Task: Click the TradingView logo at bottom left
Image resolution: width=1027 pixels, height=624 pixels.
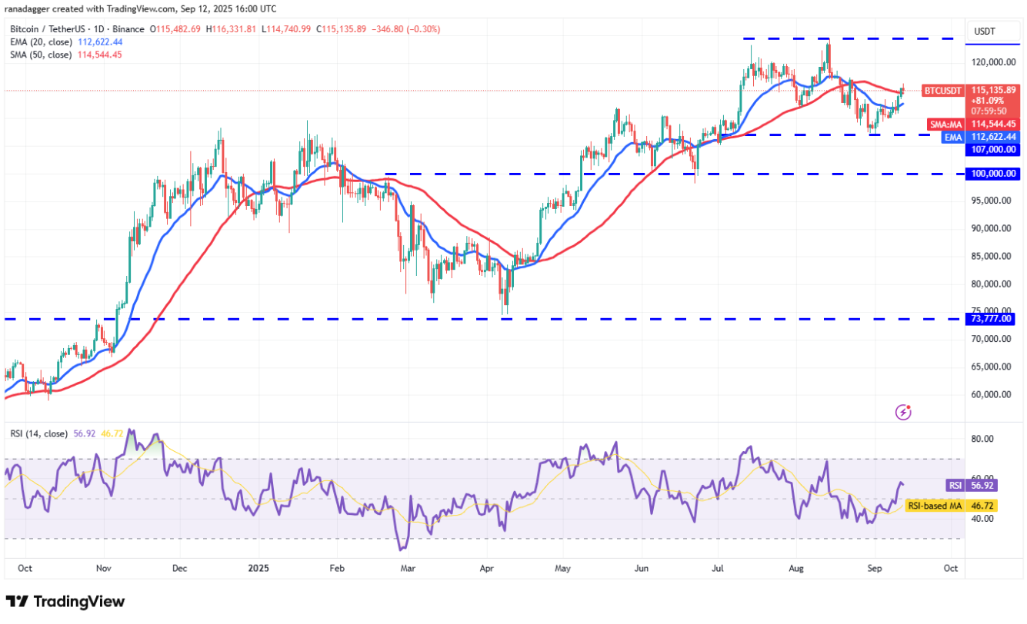Action: [x=65, y=601]
